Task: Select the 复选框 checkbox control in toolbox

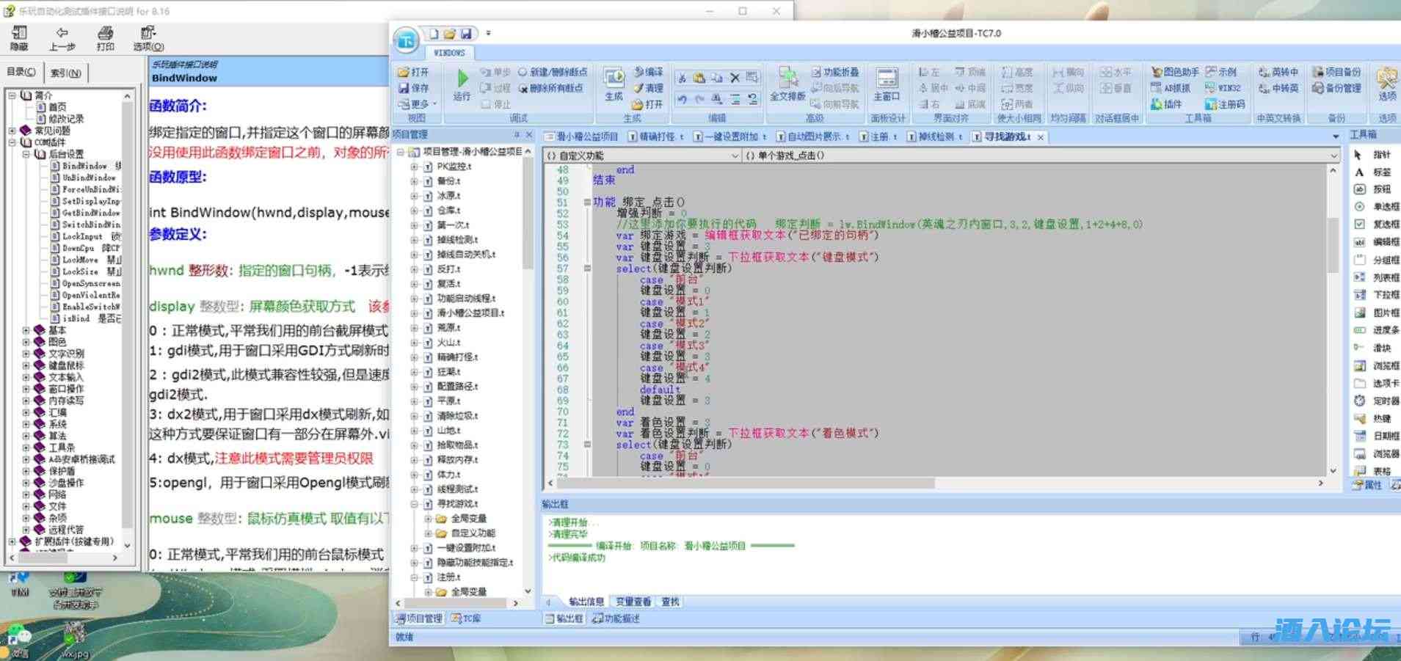Action: pyautogui.click(x=1360, y=224)
